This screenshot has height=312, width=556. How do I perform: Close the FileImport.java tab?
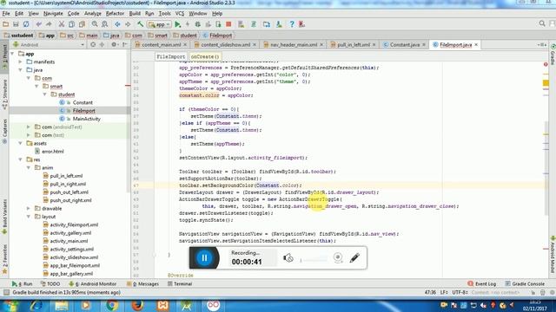click(x=476, y=44)
